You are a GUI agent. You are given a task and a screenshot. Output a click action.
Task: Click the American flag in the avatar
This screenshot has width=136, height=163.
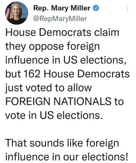click(x=8, y=12)
